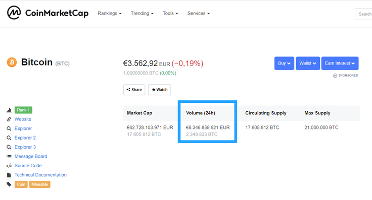Click the magnifier icon beside Explorer
372x200 pixels.
tap(9, 128)
